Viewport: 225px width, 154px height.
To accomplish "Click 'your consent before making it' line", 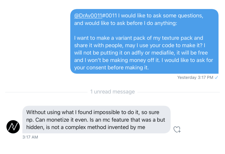I will (x=111, y=68).
